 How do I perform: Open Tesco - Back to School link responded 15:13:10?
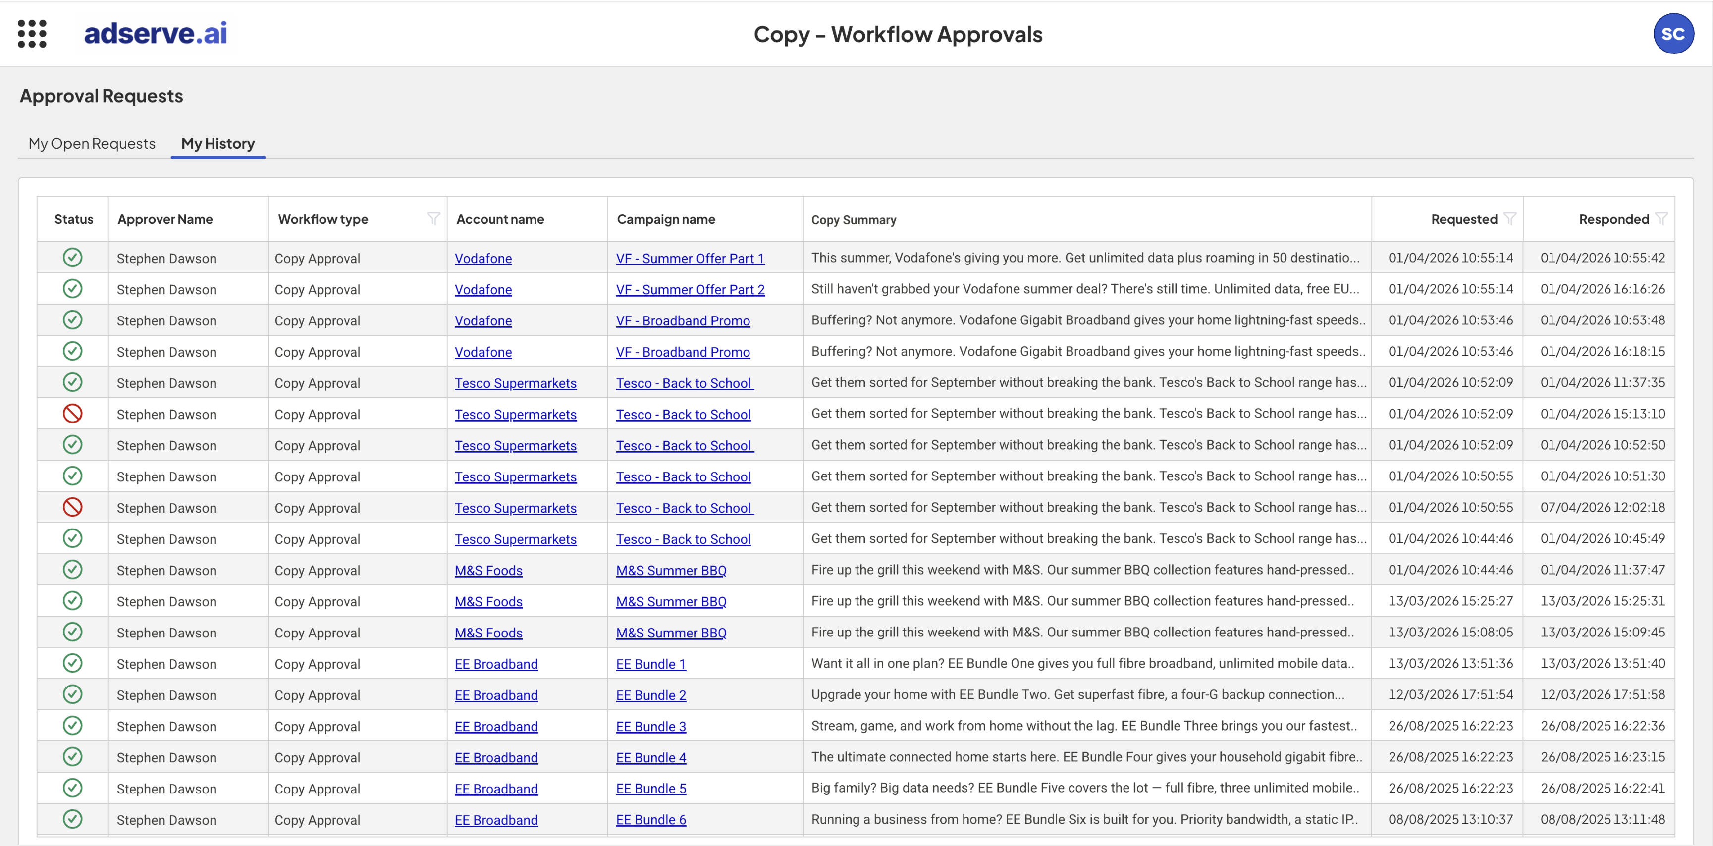pos(684,415)
